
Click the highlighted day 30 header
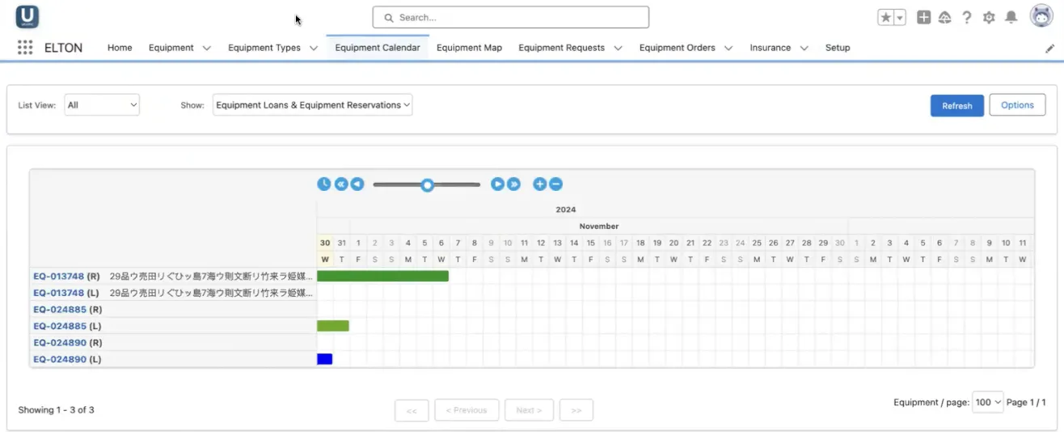coord(325,243)
